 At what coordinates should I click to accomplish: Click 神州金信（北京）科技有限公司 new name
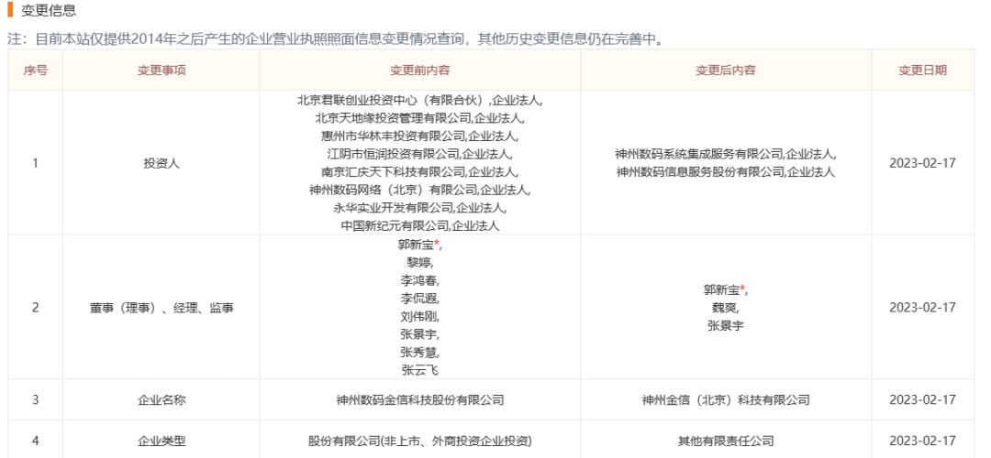coord(726,400)
